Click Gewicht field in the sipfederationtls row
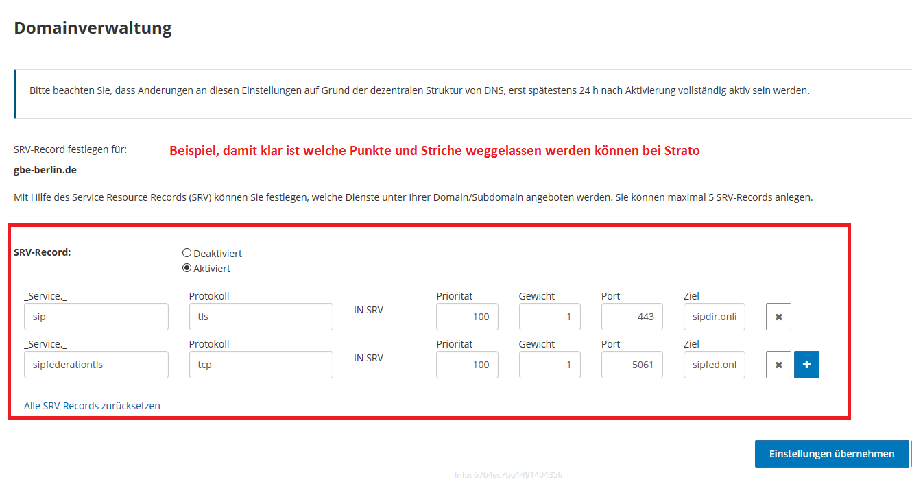The height and width of the screenshot is (484, 912). tap(549, 365)
